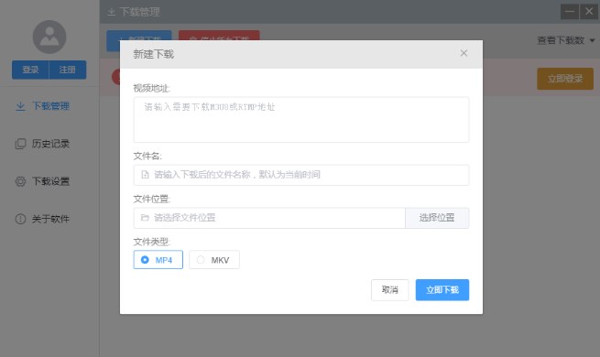Click the document icon in 文件名 field
Viewport: 600px width, 357px height.
[145, 175]
